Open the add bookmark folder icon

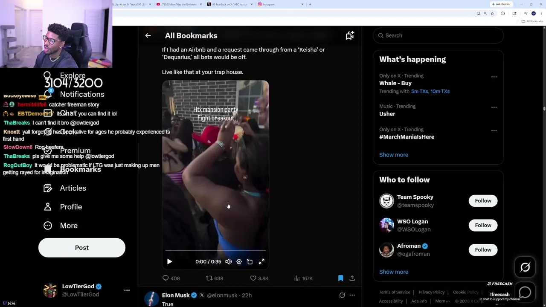click(350, 36)
